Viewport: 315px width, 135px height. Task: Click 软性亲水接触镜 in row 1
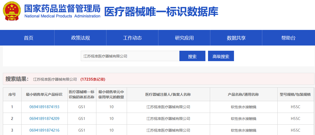[x=244, y=107]
